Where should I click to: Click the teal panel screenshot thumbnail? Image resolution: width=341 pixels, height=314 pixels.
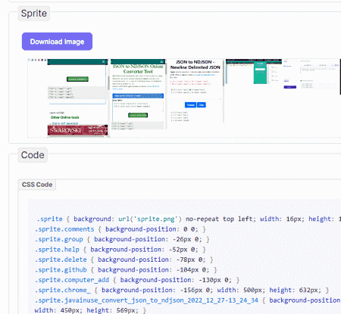click(254, 72)
